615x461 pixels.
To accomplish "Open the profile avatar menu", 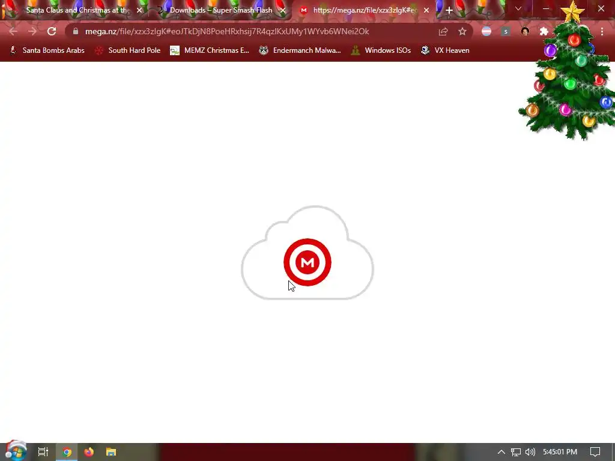I will click(x=525, y=31).
